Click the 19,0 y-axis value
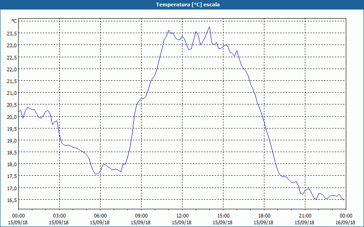This screenshot has width=364, height=227. point(12,141)
